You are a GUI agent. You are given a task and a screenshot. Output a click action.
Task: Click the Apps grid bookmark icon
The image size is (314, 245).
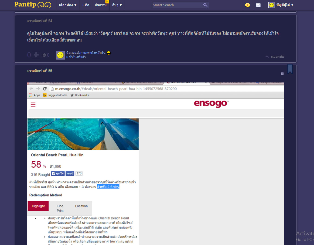(x=30, y=95)
